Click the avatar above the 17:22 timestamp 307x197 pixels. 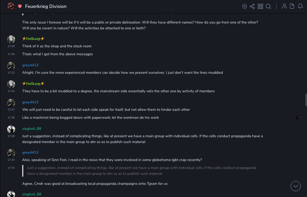pyautogui.click(x=11, y=66)
